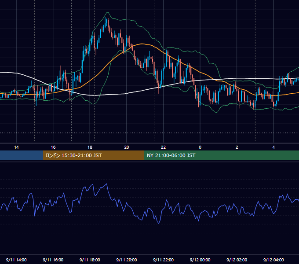299x264 pixels.
Task: Click the unlabeled blue session bar
Action: 22,155
